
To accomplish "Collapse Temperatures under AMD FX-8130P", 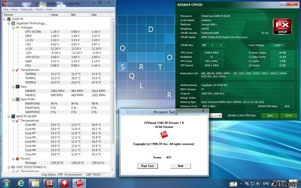I will tap(13, 121).
